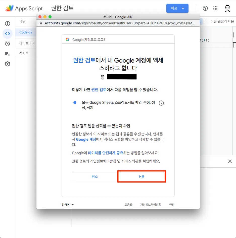Screen dimensions: 236x238
Task: Click the yellow minimize window button
Action: tap(45, 17)
